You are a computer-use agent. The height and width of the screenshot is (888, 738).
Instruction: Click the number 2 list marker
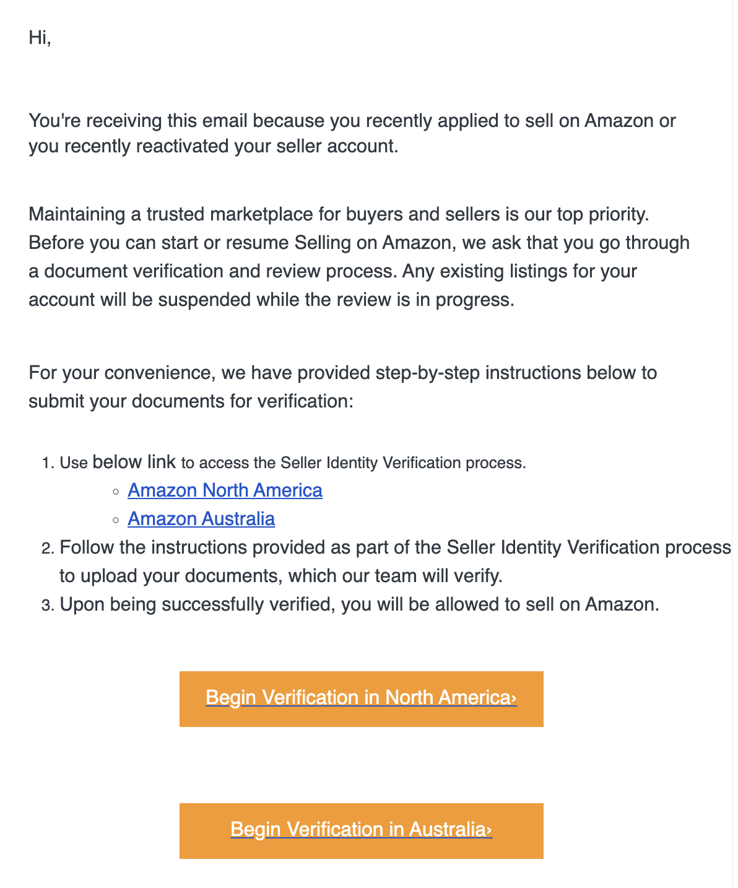(x=48, y=549)
